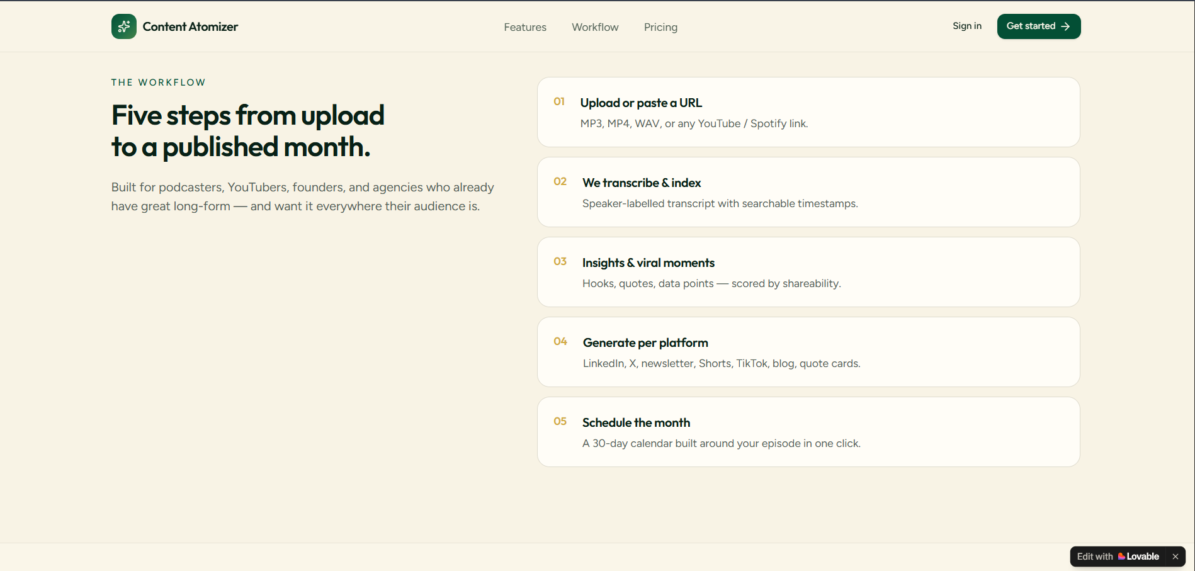Click the "MP3, MP4, WAV" description text
This screenshot has height=571, width=1195.
694,123
